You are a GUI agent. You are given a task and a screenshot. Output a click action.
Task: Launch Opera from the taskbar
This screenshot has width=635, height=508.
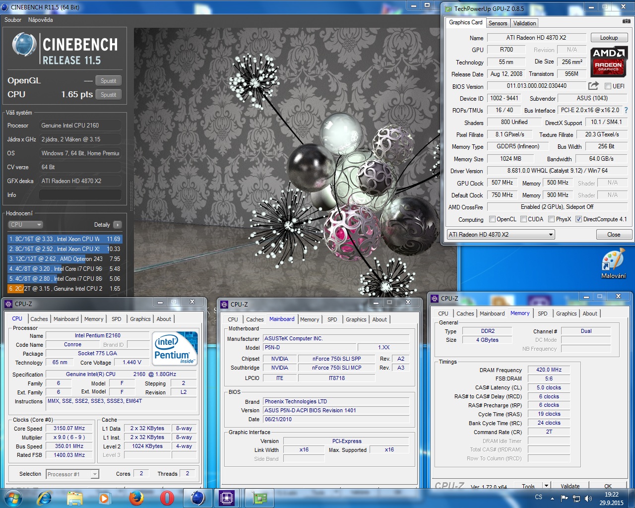point(167,498)
